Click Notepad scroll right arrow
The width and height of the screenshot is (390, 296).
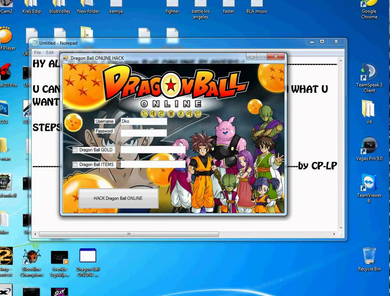click(334, 234)
